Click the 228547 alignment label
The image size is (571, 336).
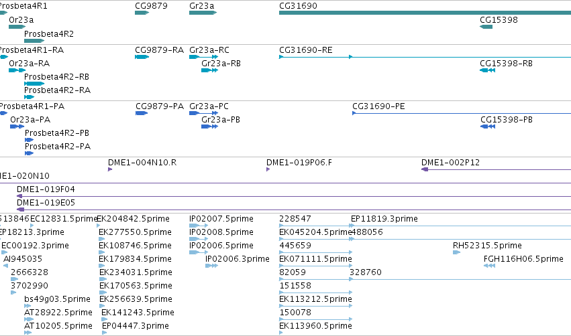[x=295, y=219]
